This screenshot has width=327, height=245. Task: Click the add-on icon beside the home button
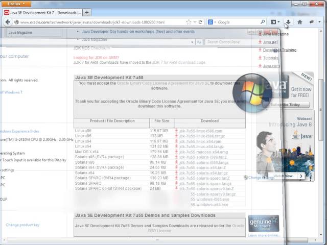(x=312, y=22)
